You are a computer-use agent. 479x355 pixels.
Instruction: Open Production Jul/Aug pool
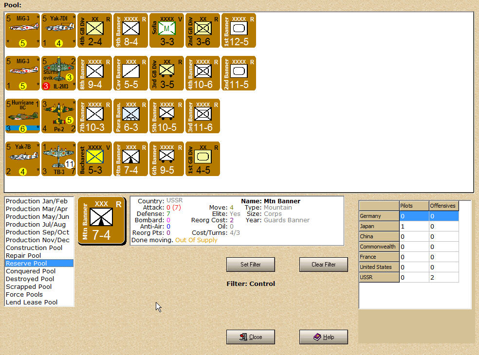(39, 225)
